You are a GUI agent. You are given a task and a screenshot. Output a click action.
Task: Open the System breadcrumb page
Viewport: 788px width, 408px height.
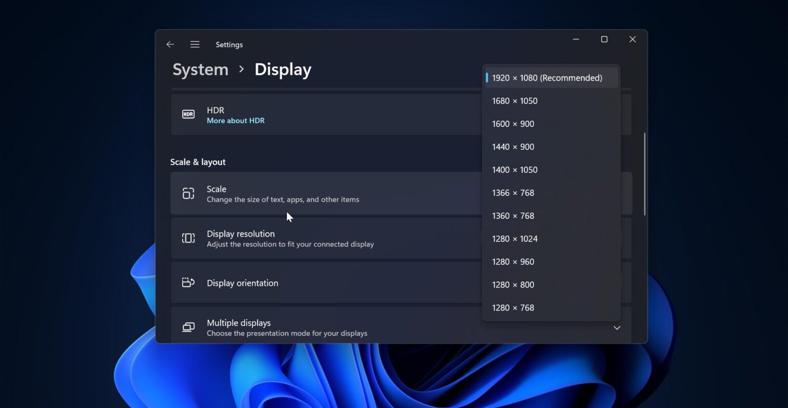pyautogui.click(x=200, y=69)
